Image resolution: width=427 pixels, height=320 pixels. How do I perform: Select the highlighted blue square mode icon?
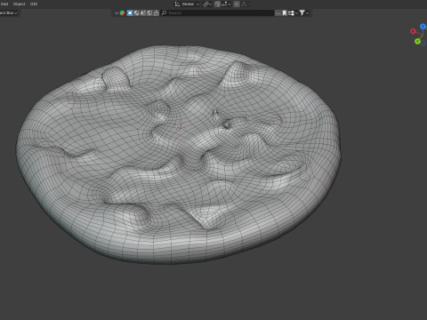point(130,12)
